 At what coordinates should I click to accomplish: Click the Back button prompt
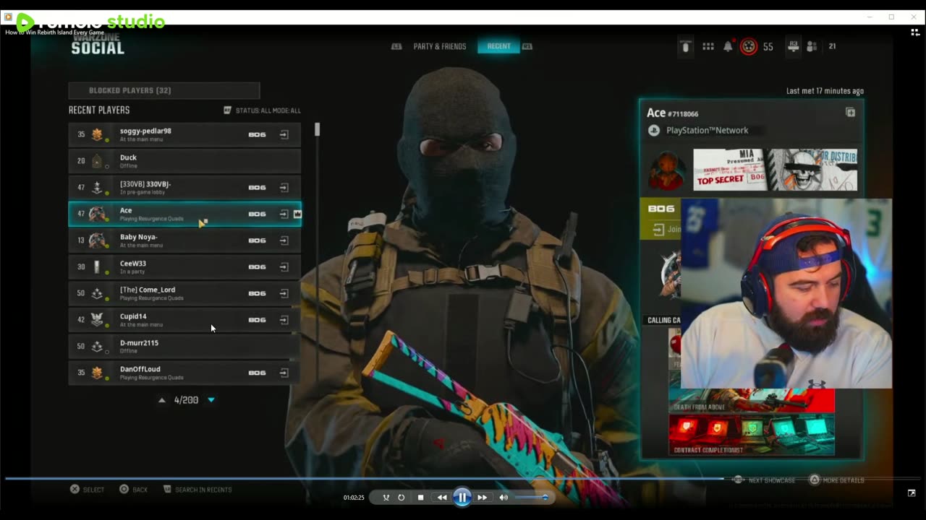click(134, 490)
